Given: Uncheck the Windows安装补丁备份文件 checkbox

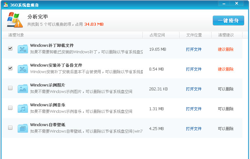Looking at the screenshot, I should [x=10, y=68].
